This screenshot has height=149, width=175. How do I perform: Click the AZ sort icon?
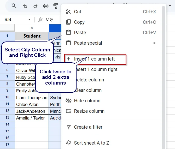point(68,143)
